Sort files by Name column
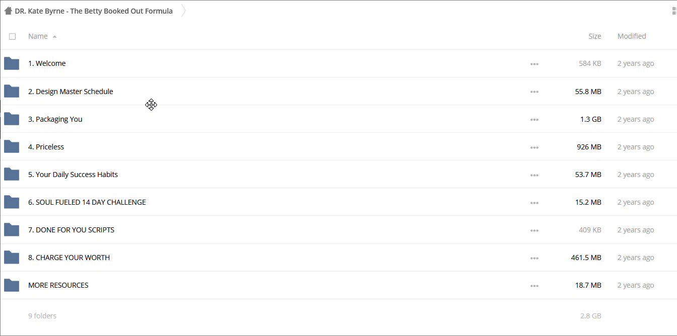The width and height of the screenshot is (677, 336). 38,36
